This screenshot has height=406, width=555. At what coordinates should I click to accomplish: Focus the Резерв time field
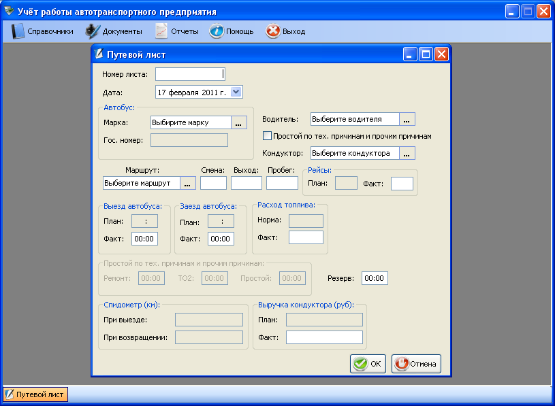375,278
